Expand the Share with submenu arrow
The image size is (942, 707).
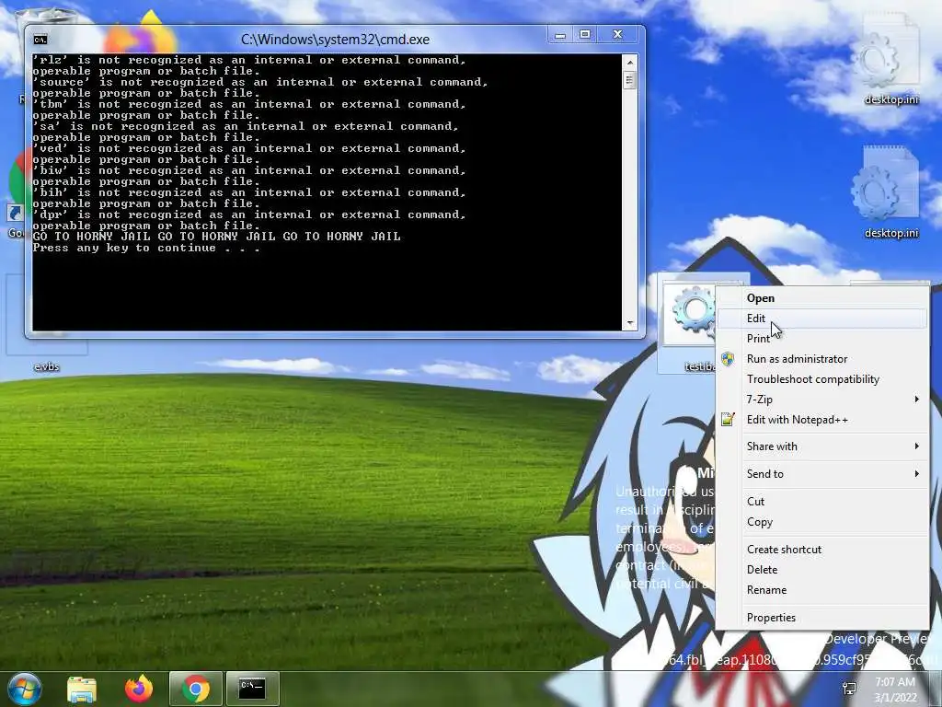click(x=917, y=446)
